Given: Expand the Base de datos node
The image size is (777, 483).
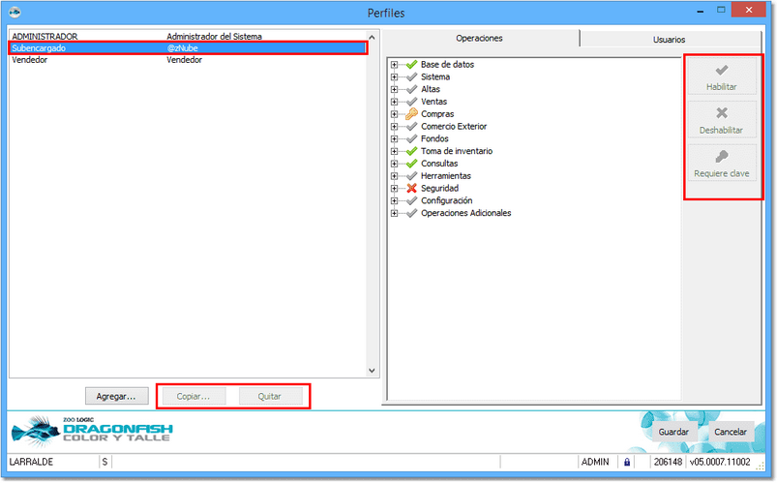Looking at the screenshot, I should click(x=394, y=65).
